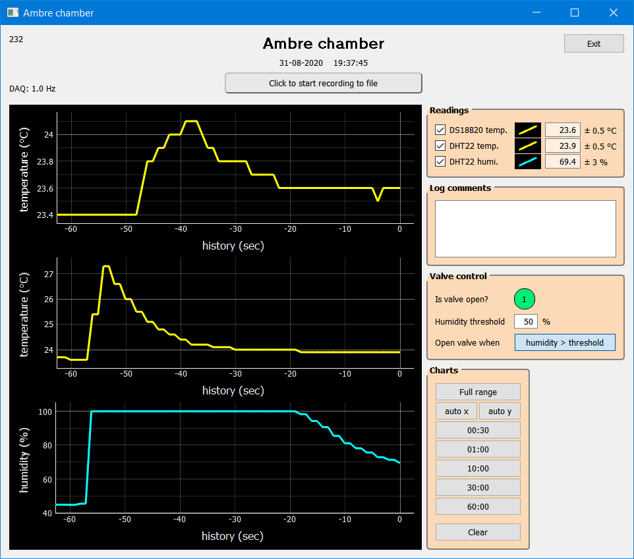Close the Ambre chamber window
This screenshot has height=559, width=634.
[614, 13]
